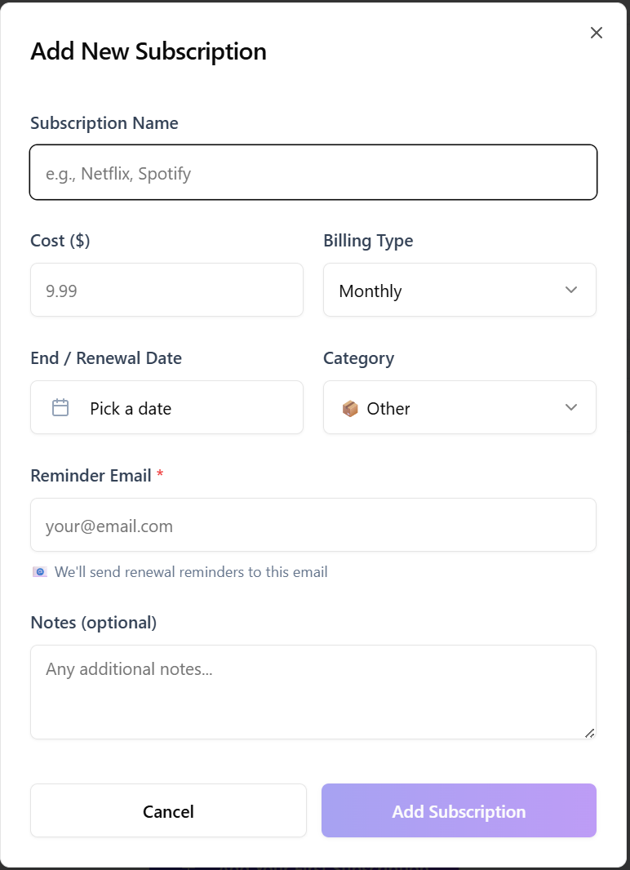Focus the Cost input showing 9.99 placeholder
Viewport: 630px width, 870px height.
tap(166, 290)
